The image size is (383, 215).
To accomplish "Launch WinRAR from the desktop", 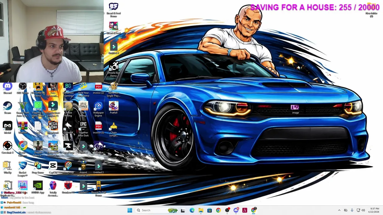I will pyautogui.click(x=22, y=128).
